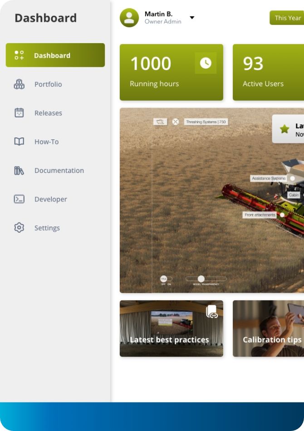
Task: Close the Threshing Systems tag with X
Action: click(175, 122)
